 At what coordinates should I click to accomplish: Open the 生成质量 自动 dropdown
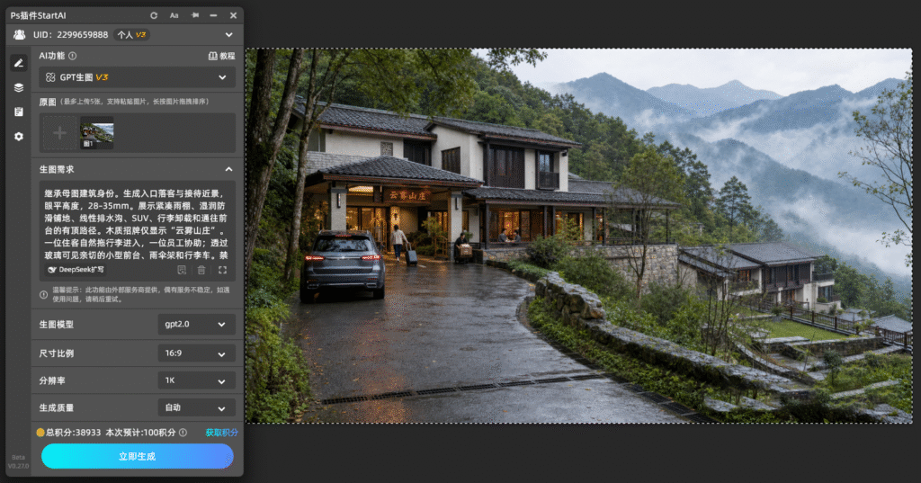(x=196, y=407)
